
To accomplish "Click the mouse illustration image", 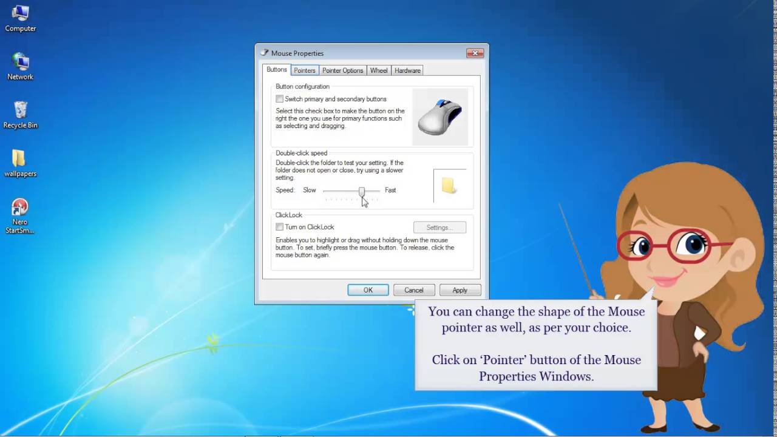I will tap(440, 117).
